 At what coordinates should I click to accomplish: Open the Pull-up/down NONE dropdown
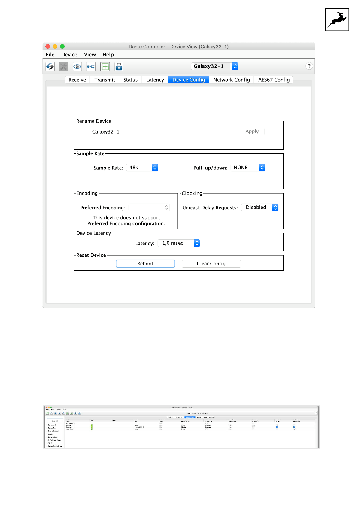pos(248,168)
